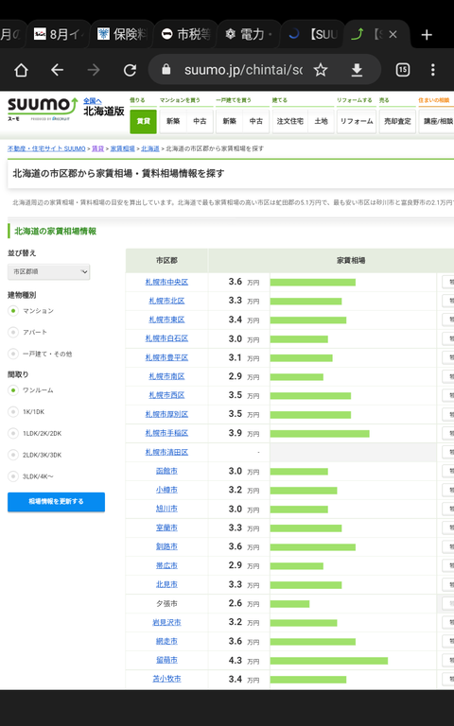The height and width of the screenshot is (726, 454).
Task: Switch to the 電力 browser tab
Action: (x=250, y=34)
